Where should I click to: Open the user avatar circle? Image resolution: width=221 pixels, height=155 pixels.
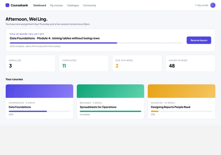click(x=213, y=5)
